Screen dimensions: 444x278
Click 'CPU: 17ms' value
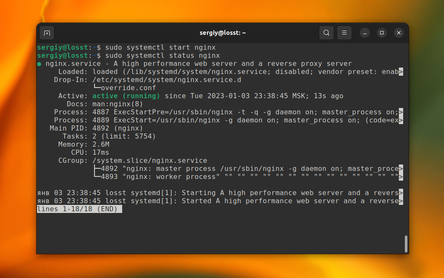(101, 153)
